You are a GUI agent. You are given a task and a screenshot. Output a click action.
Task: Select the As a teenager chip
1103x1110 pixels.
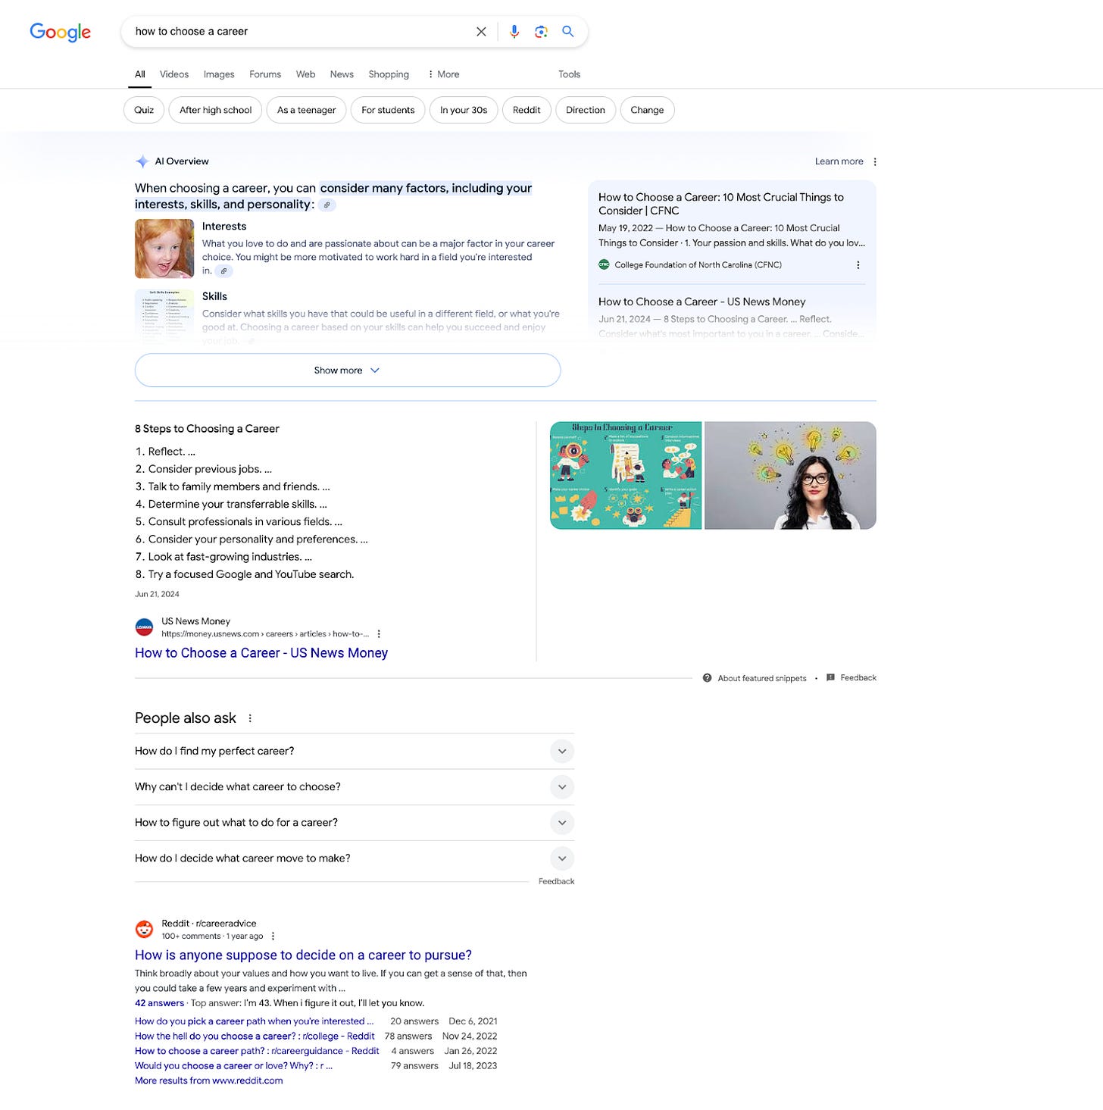pos(307,110)
